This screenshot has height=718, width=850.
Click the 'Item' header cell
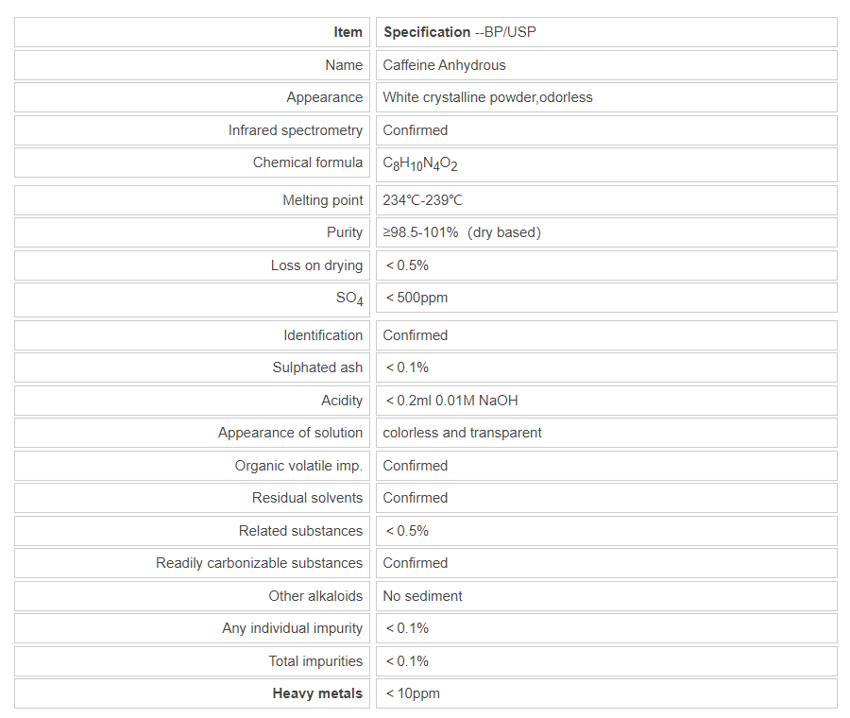348,32
